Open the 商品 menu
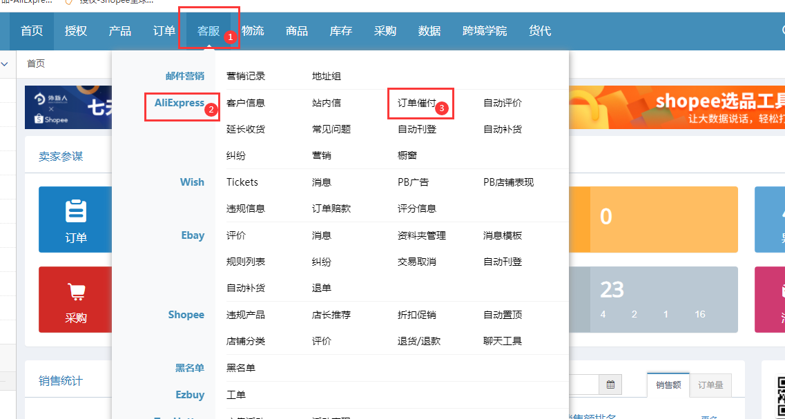The height and width of the screenshot is (419, 785). 296,31
